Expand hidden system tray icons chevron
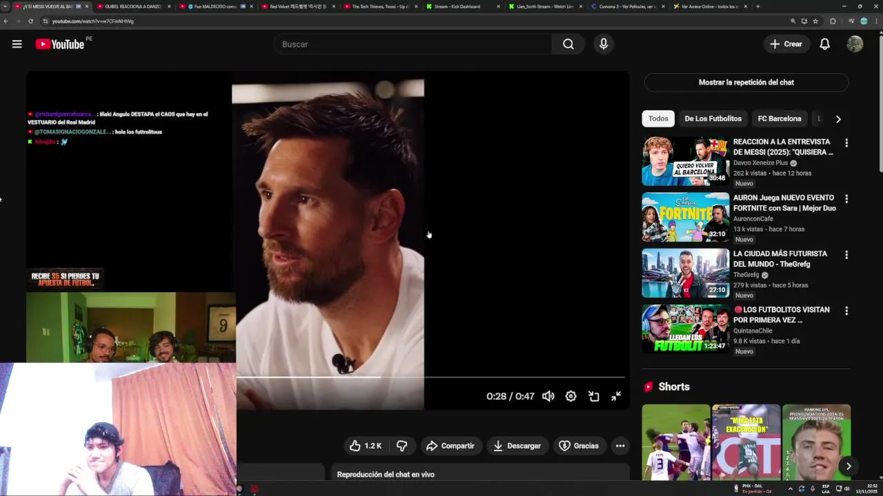Viewport: 883px width, 496px height. click(x=791, y=489)
